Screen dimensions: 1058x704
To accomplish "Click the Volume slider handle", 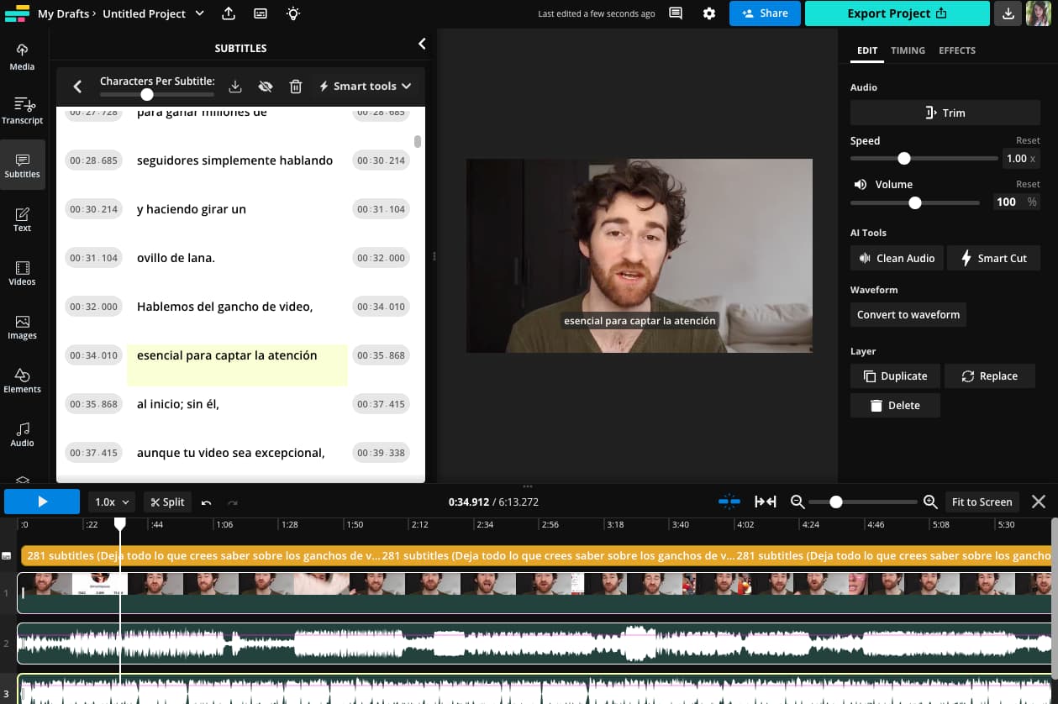I will pyautogui.click(x=915, y=202).
